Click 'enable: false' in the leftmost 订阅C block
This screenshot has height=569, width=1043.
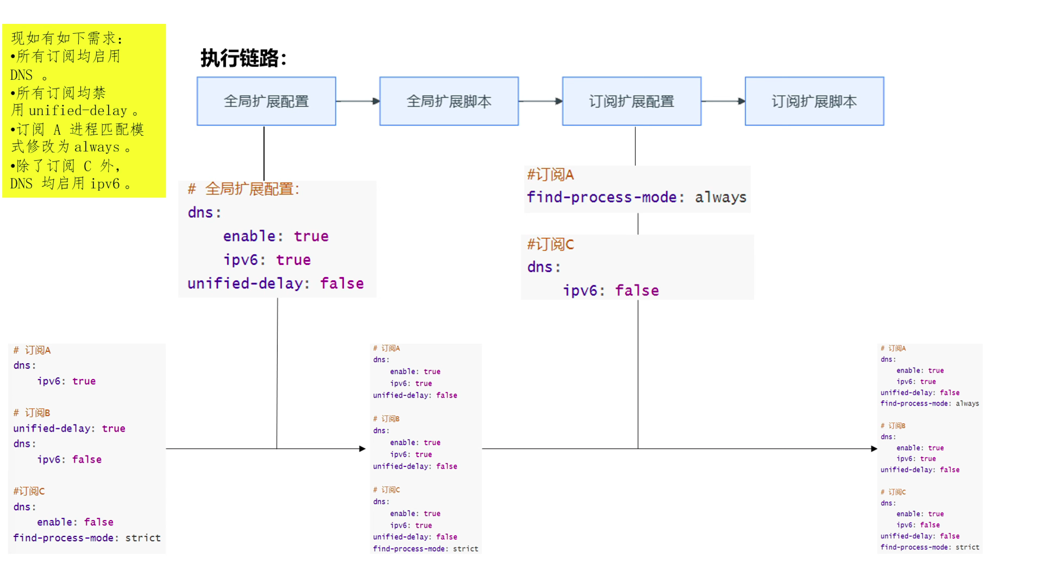(75, 522)
